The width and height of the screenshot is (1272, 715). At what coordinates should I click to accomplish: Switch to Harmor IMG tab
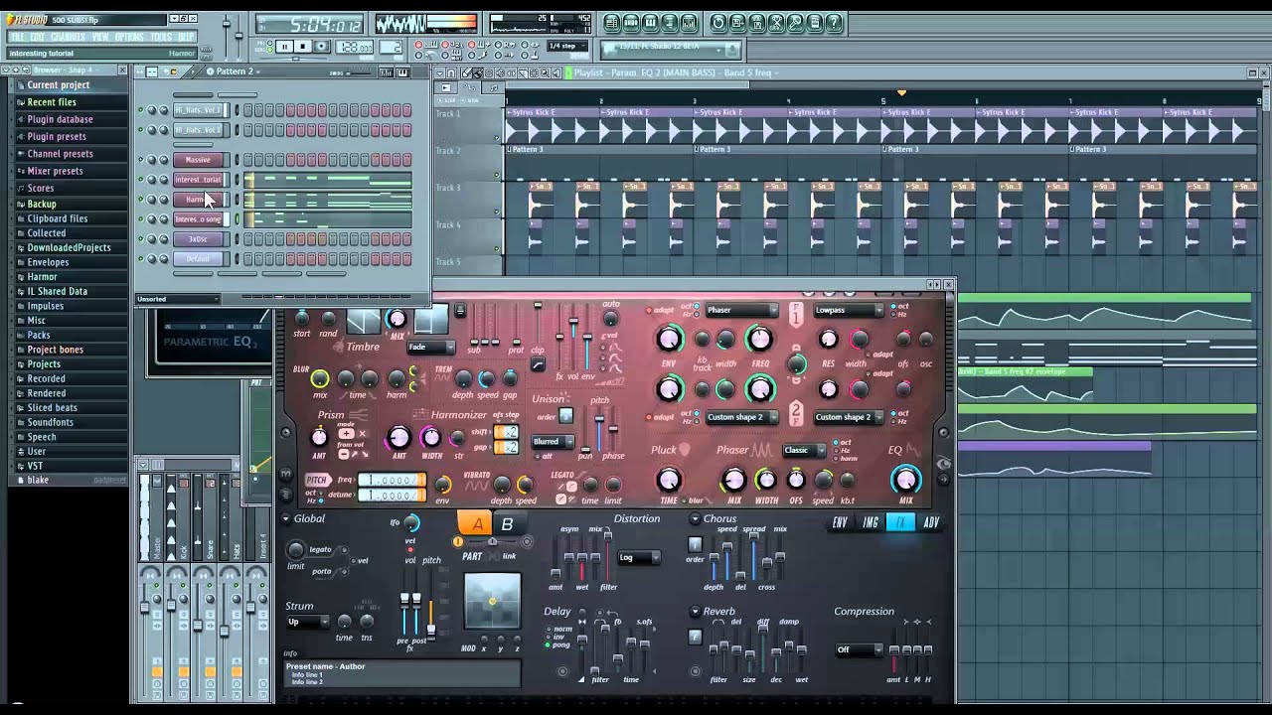coord(870,522)
